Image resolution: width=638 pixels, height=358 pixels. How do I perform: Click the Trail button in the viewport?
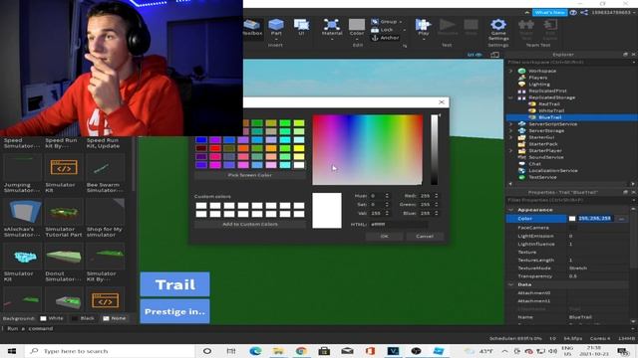pos(175,284)
